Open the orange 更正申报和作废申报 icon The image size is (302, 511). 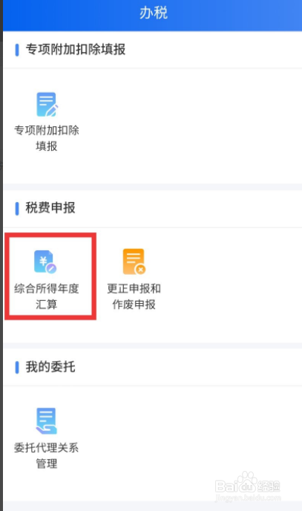pyautogui.click(x=134, y=261)
